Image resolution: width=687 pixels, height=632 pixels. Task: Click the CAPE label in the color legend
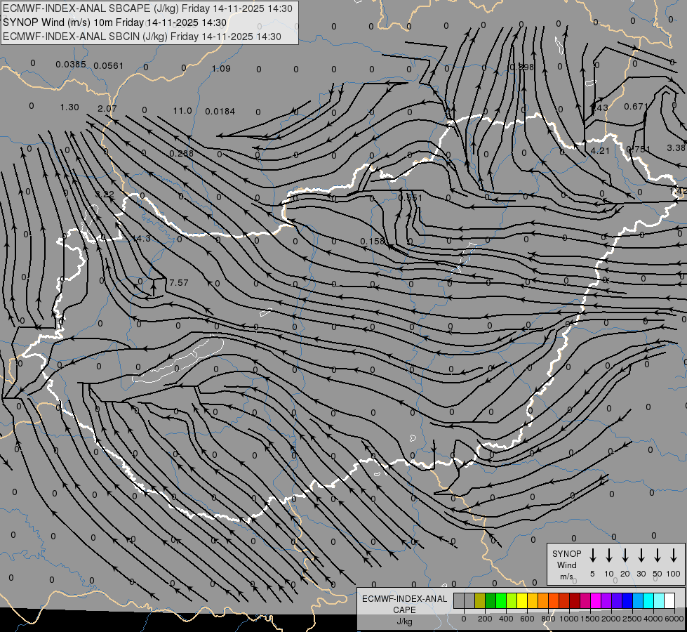404,610
